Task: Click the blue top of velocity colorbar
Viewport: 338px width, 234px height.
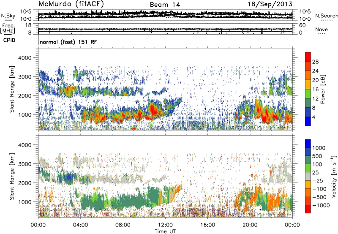Action: (308, 144)
